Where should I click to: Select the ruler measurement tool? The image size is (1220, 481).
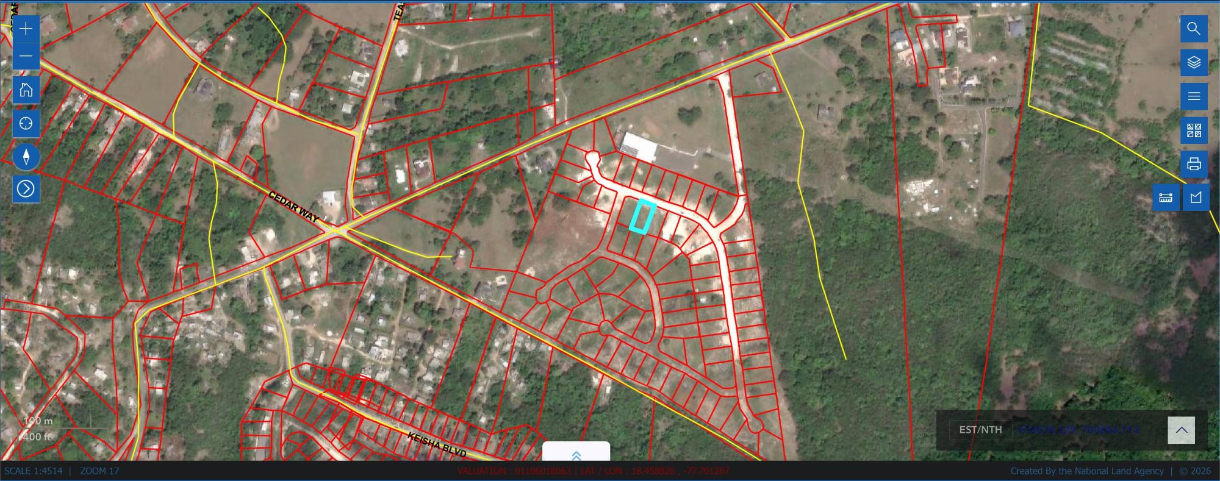point(1166,198)
